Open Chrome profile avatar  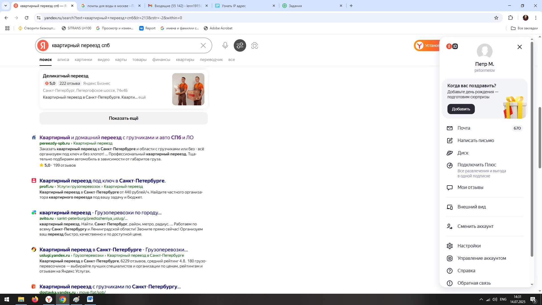(x=525, y=18)
